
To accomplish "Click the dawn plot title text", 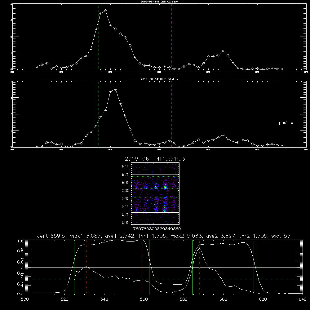I will click(x=159, y=2).
